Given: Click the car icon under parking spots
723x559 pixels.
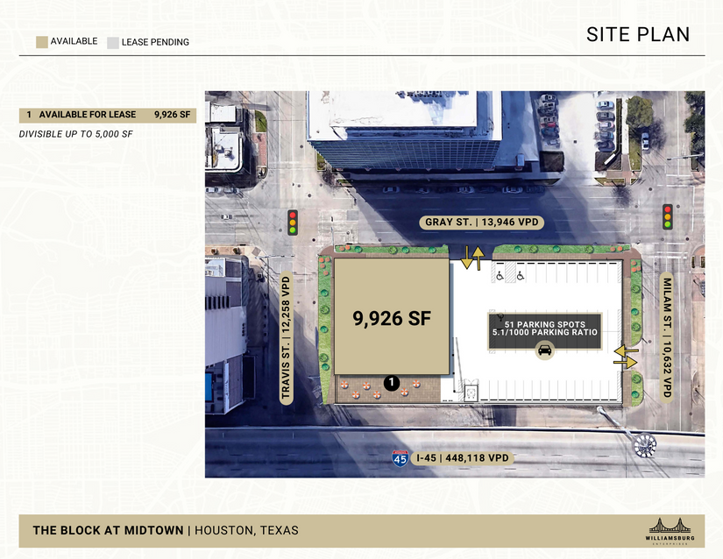Looking at the screenshot, I should [544, 350].
